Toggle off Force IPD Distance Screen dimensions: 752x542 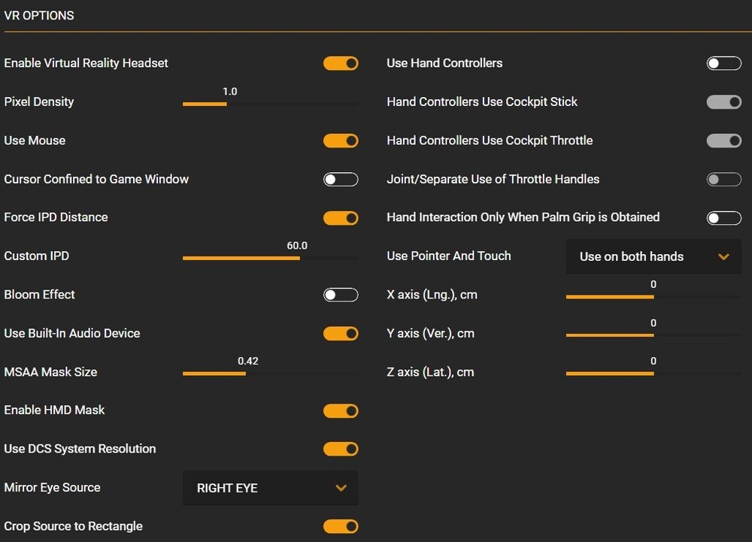pos(341,218)
